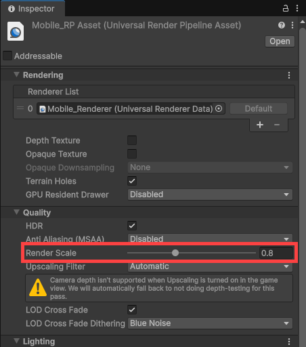The image size is (306, 347).
Task: Click the Open button
Action: [x=280, y=41]
